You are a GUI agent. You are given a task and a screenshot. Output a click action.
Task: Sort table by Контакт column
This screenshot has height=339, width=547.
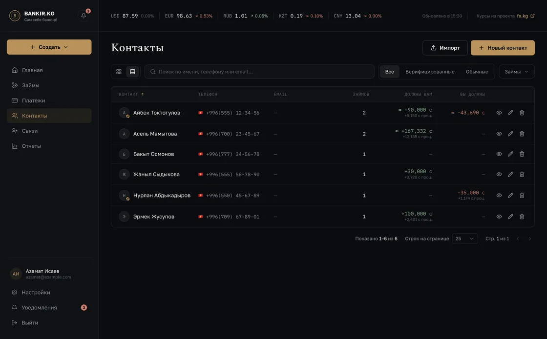(131, 95)
